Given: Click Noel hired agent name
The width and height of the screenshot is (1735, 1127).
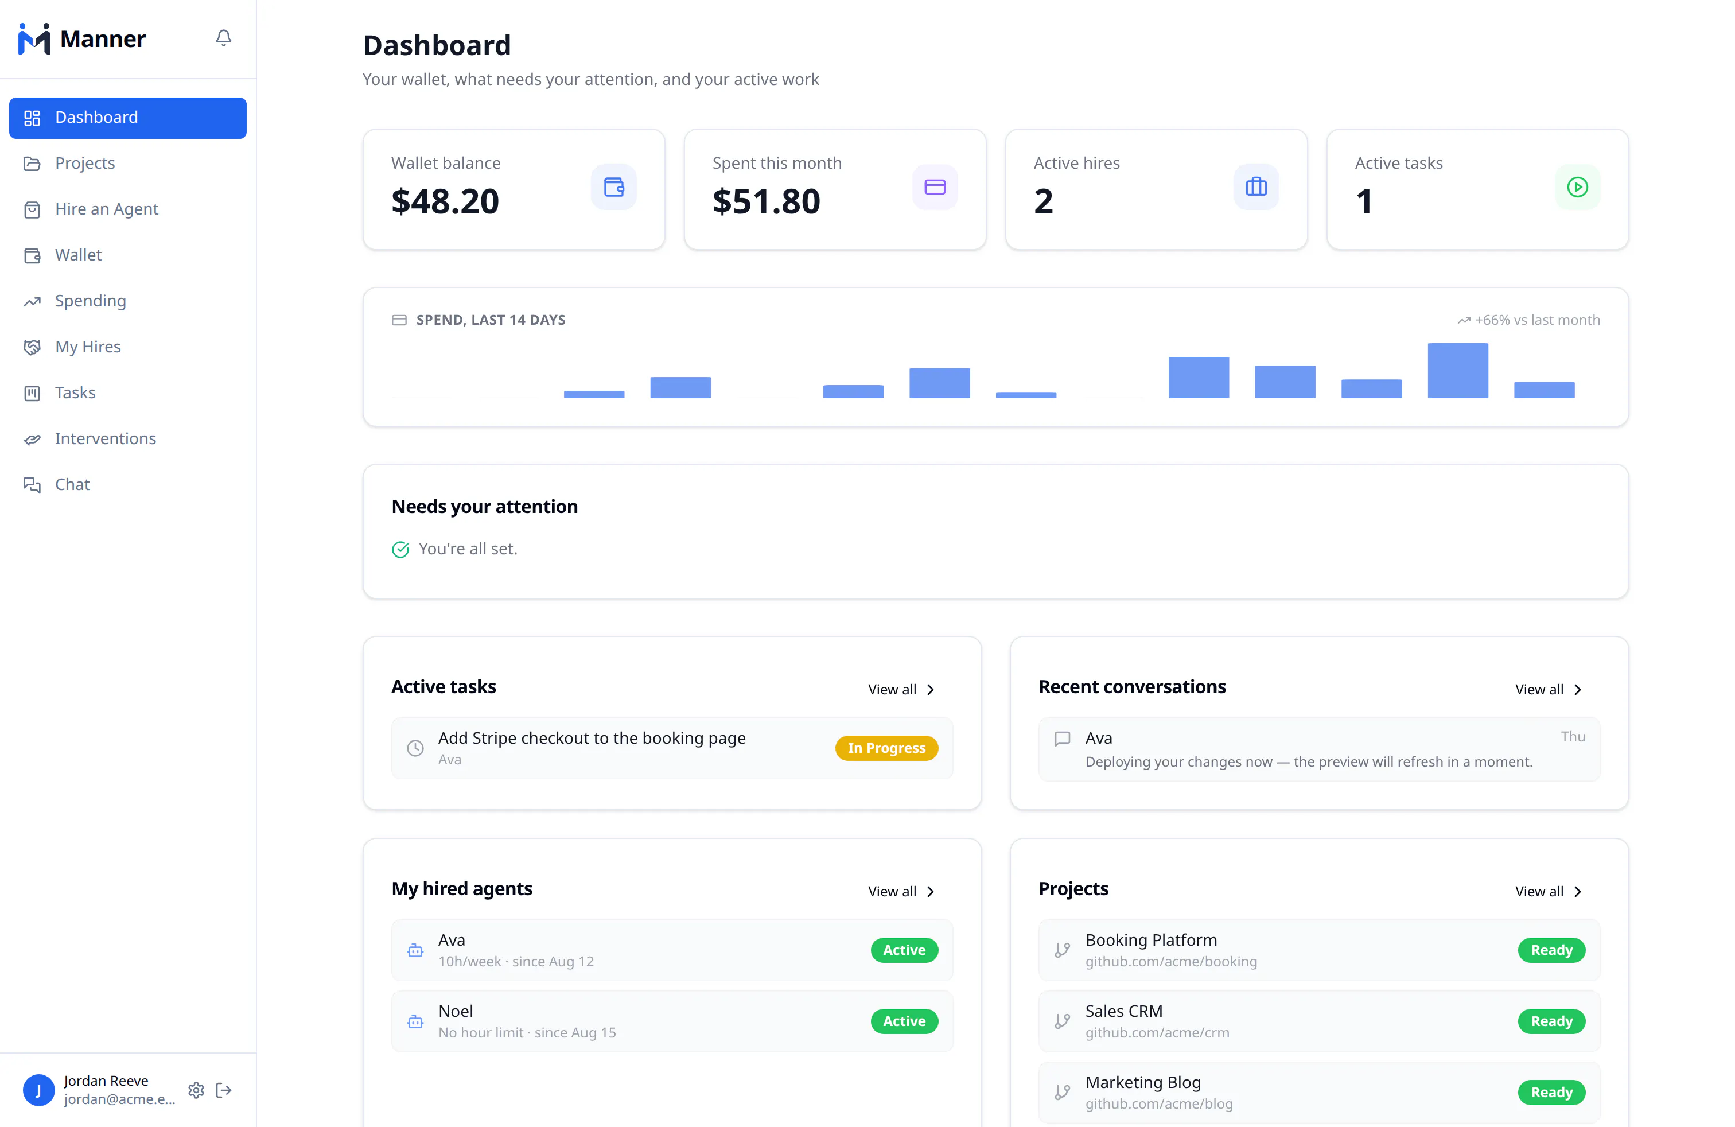Looking at the screenshot, I should (x=456, y=1011).
